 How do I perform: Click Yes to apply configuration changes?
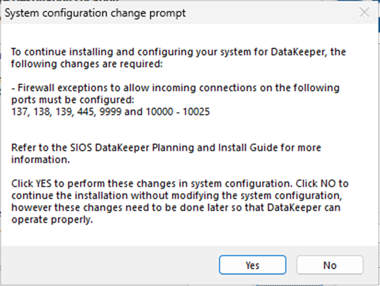pos(252,265)
